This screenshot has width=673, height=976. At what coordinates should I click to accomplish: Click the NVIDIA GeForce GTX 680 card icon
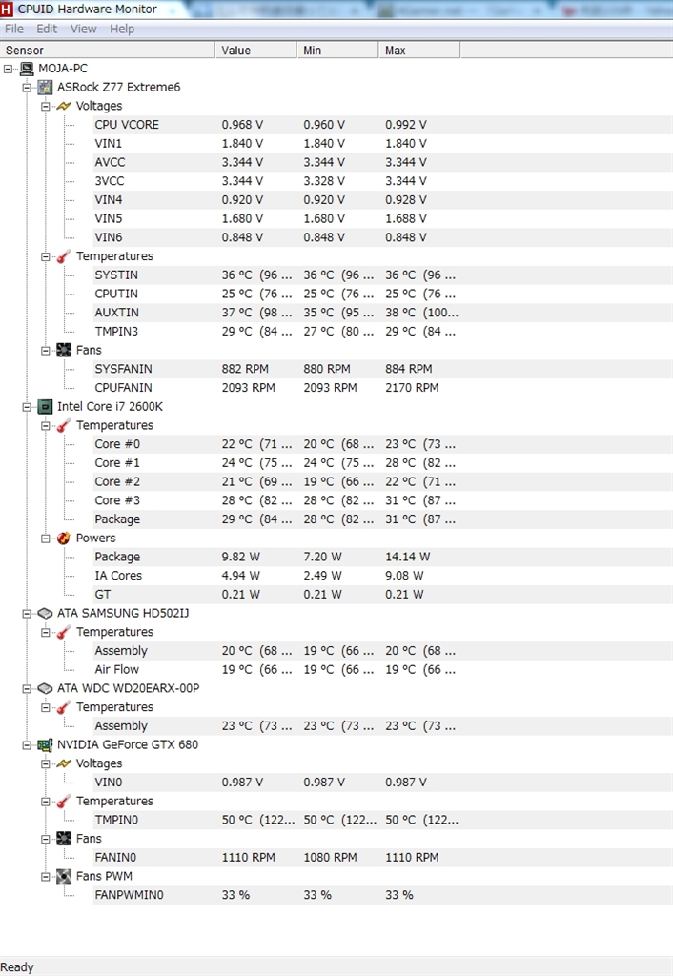point(45,744)
